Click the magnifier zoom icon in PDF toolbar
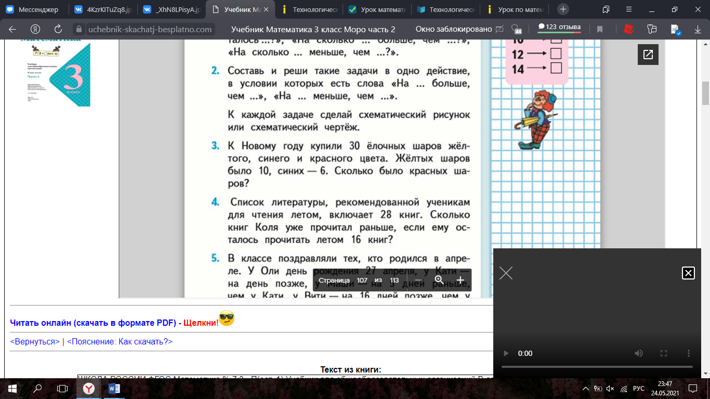The height and width of the screenshot is (399, 710). pos(439,280)
